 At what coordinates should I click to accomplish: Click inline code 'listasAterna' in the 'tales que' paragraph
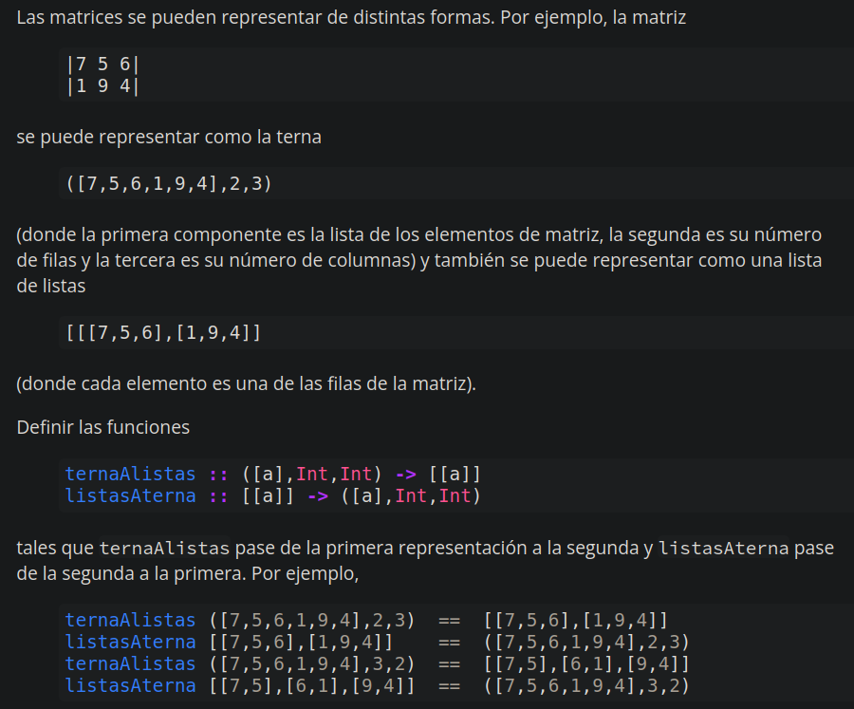tap(723, 548)
